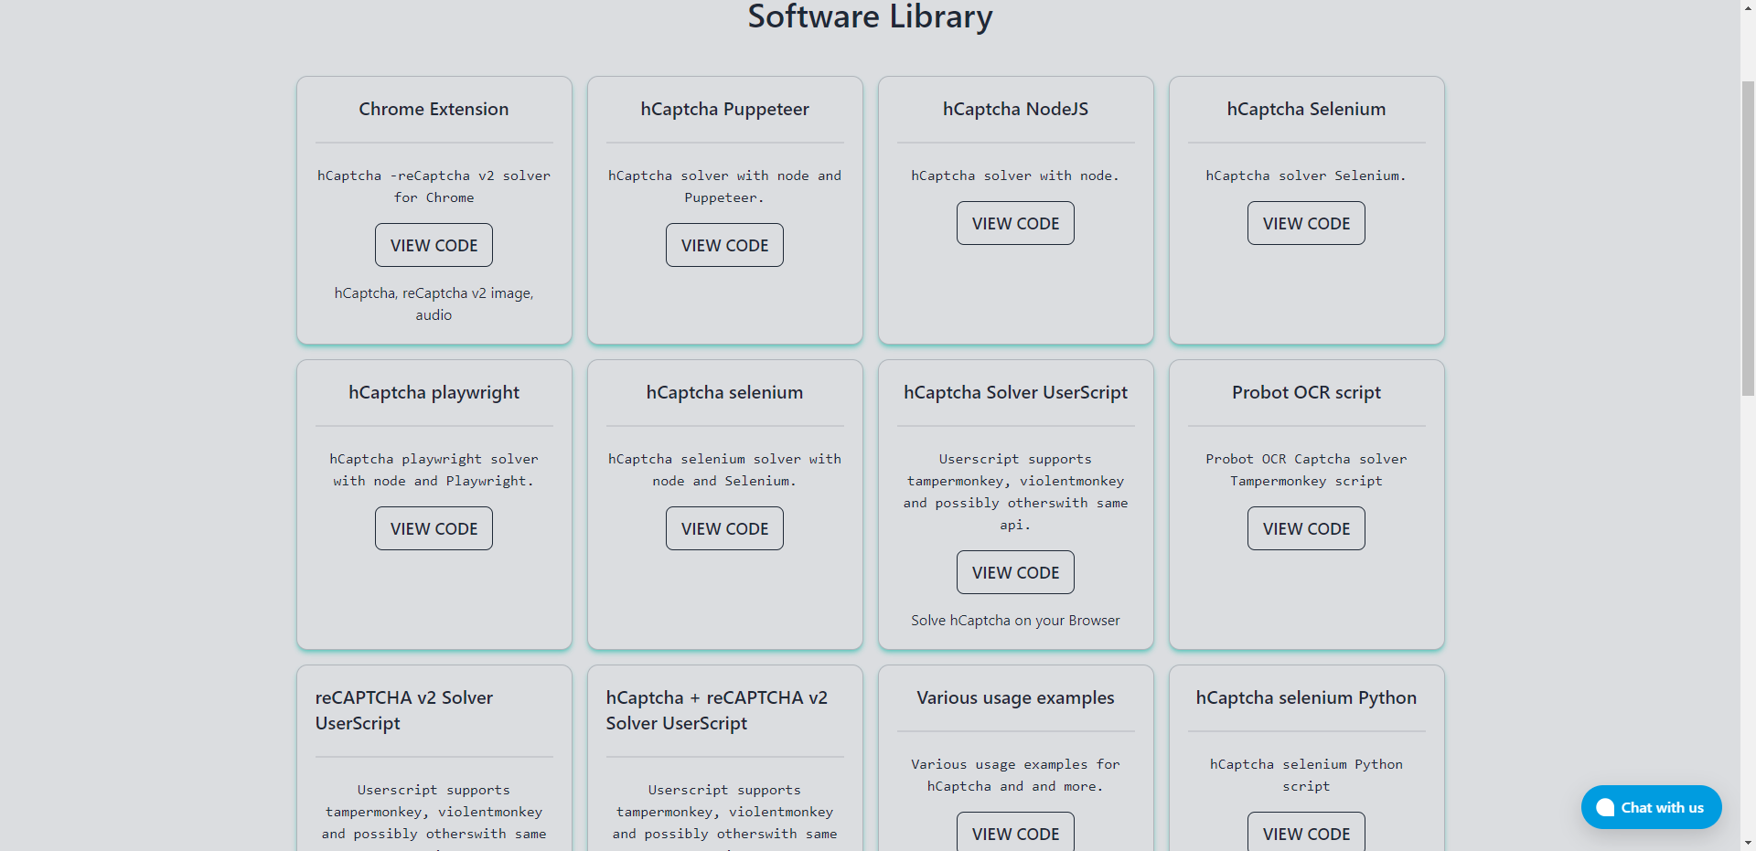This screenshot has height=851, width=1756.
Task: Click the hCaptcha NodeJS card title
Action: coord(1015,109)
